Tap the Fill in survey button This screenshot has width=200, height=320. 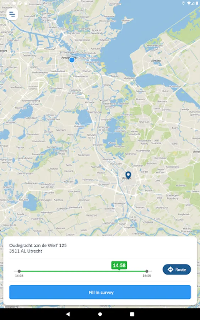(100, 292)
